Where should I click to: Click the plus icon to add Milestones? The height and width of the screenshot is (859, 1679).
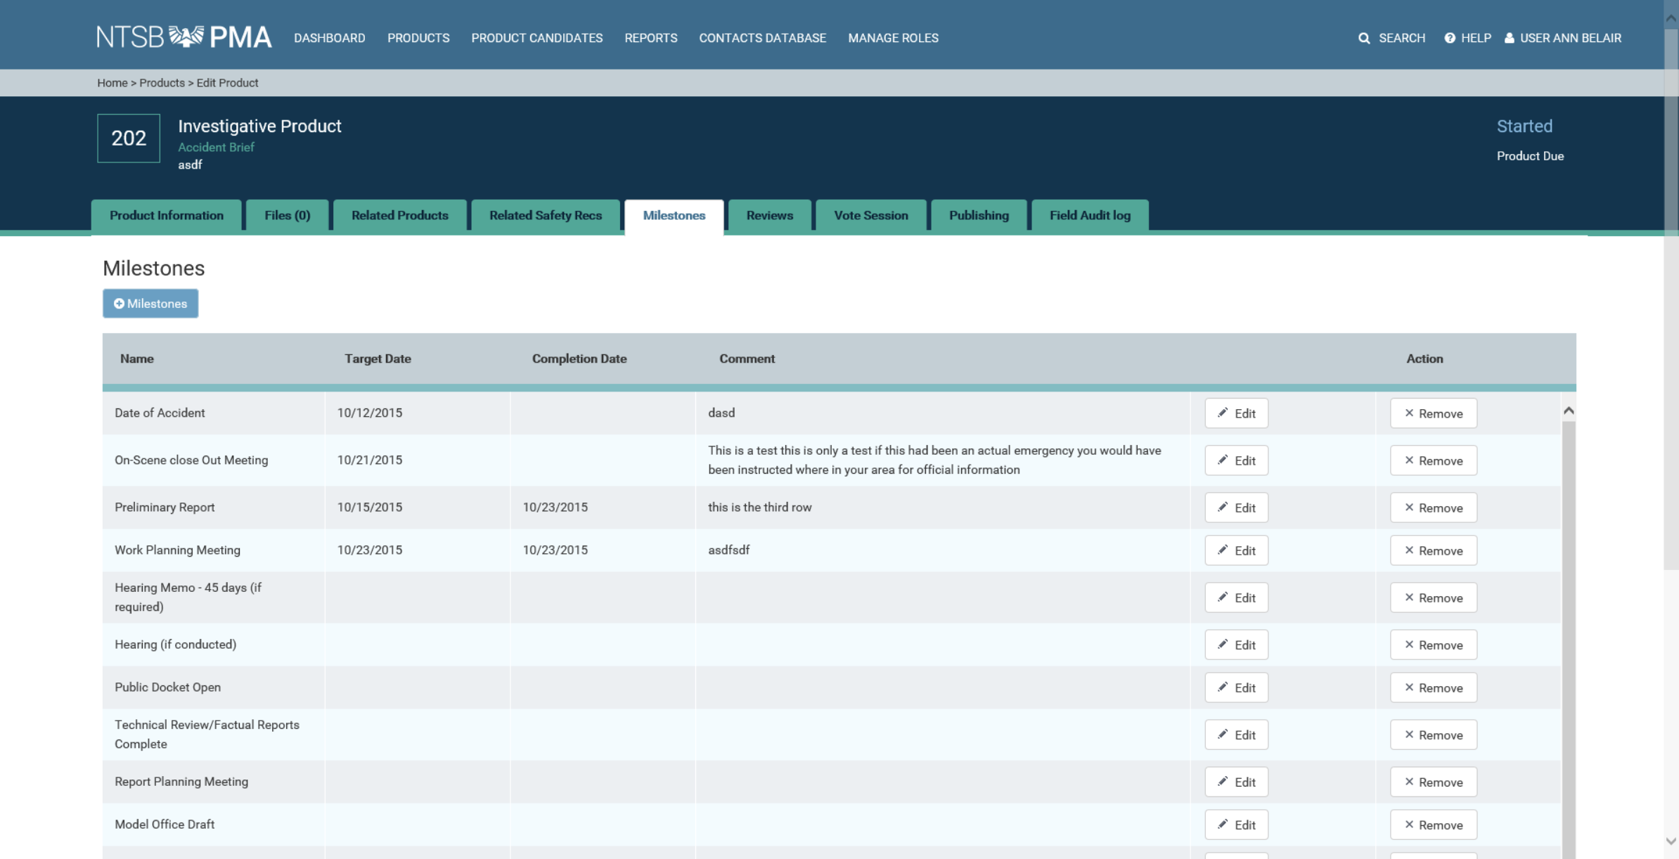point(119,304)
